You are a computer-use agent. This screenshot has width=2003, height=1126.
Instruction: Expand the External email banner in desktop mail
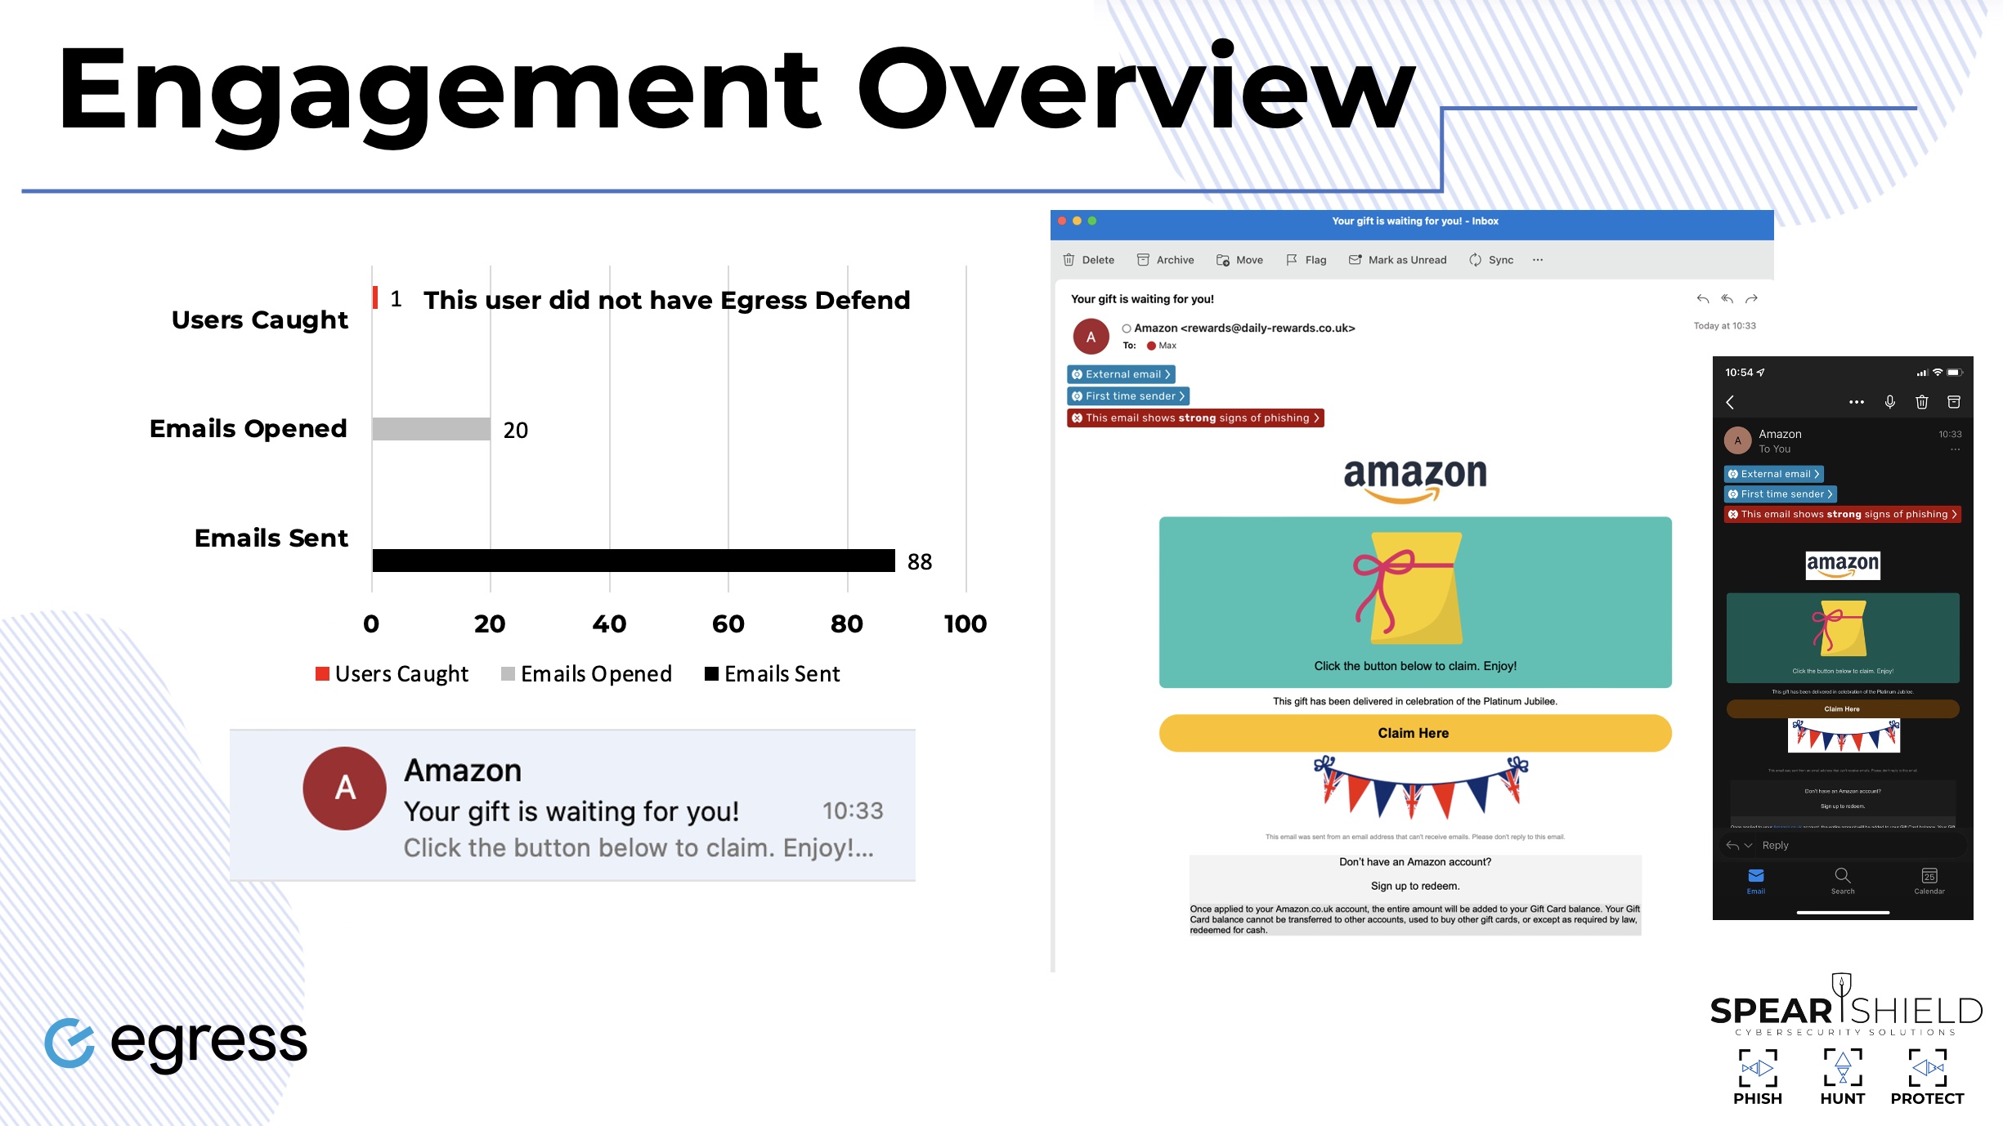pos(1121,374)
